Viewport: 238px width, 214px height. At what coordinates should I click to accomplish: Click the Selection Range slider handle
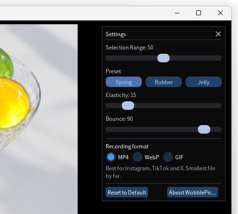tap(163, 58)
